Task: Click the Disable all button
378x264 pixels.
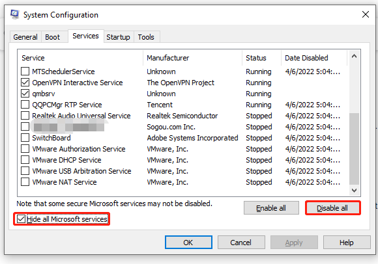Action: click(332, 208)
